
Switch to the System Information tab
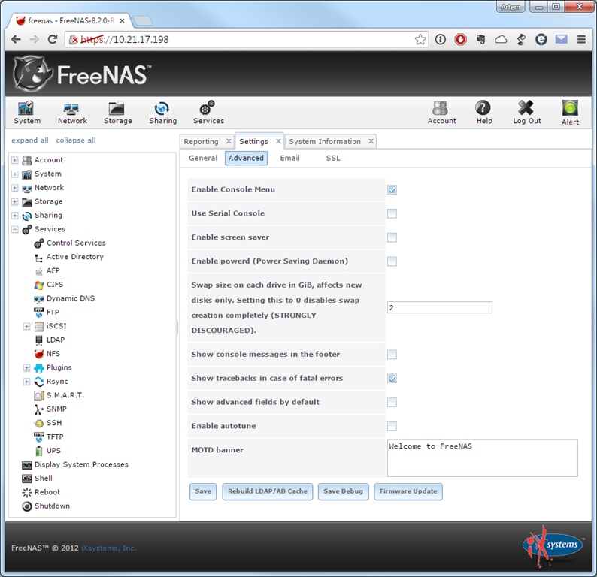pos(324,141)
